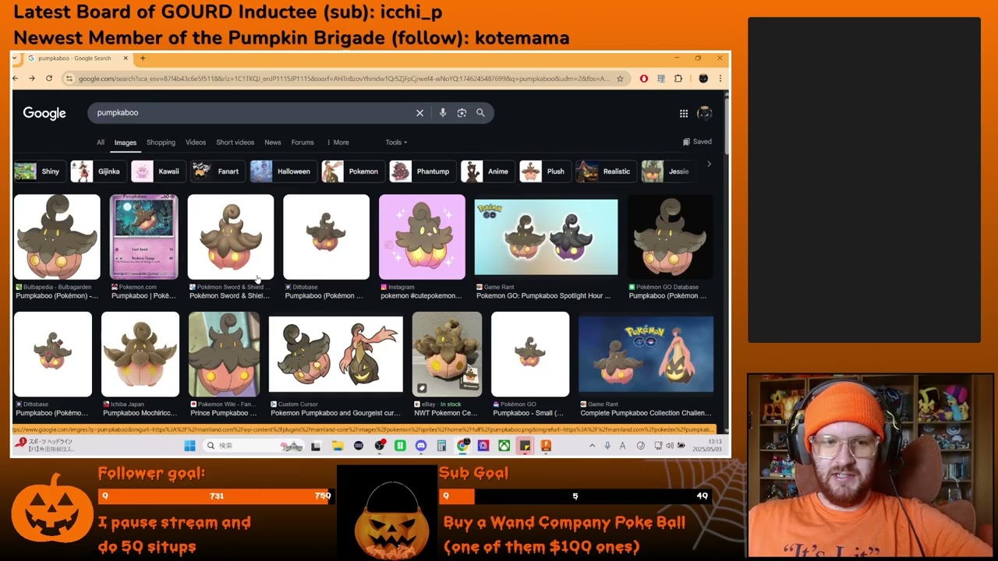Switch to the News tab
The width and height of the screenshot is (998, 561).
pyautogui.click(x=272, y=143)
